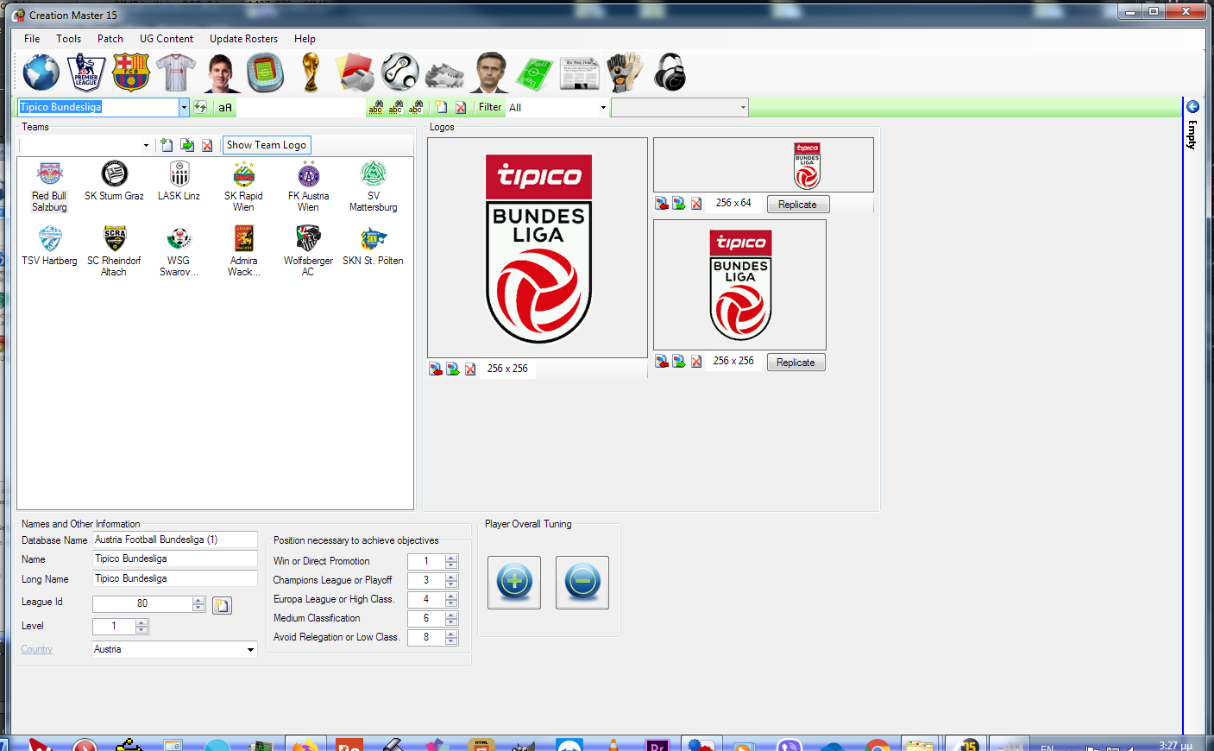
Task: Increase Win or Direct Promotion position
Action: [451, 558]
